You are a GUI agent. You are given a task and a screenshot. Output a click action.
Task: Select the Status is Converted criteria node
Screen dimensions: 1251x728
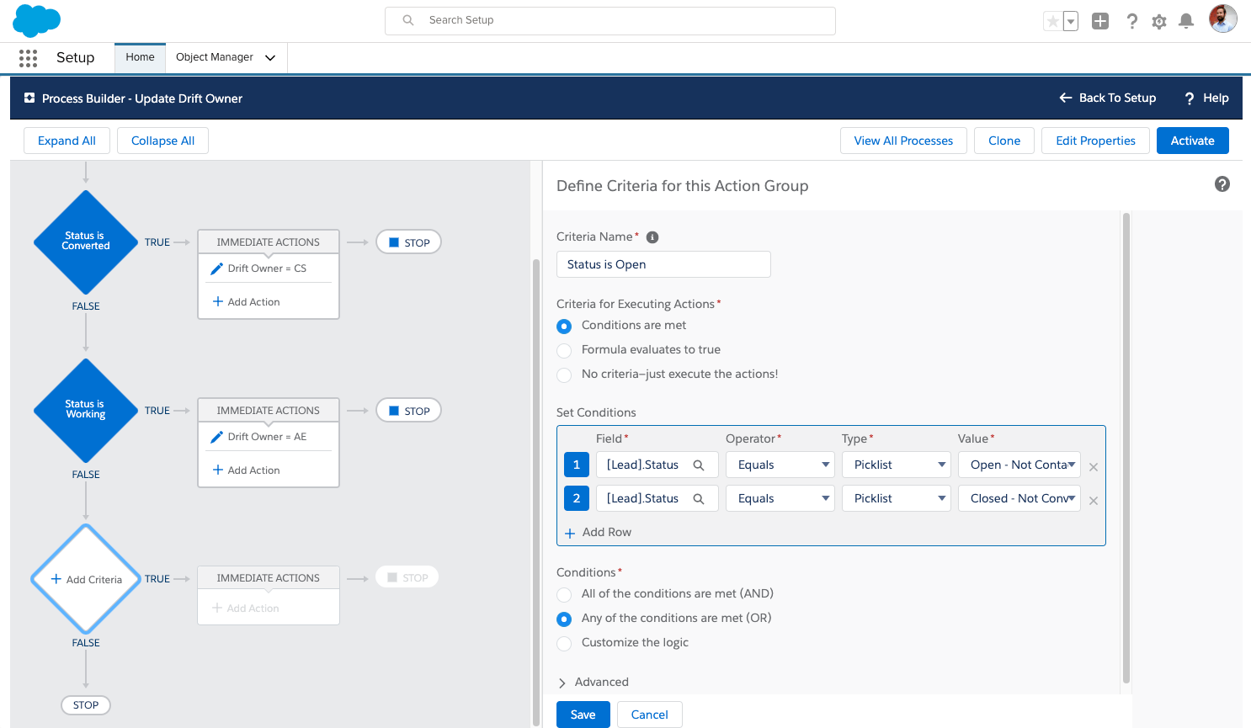86,242
